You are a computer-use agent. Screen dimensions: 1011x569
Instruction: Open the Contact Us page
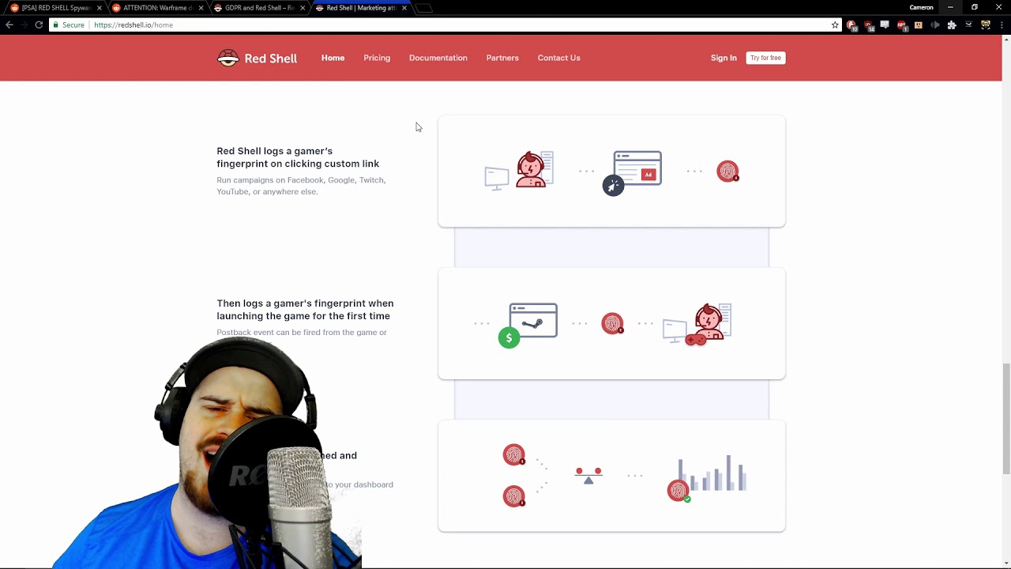[559, 58]
